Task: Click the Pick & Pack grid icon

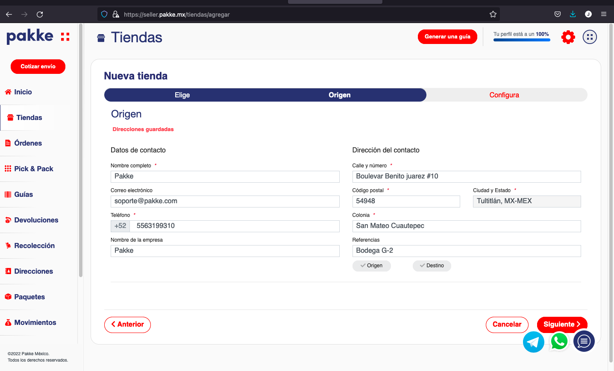Action: [x=8, y=169]
